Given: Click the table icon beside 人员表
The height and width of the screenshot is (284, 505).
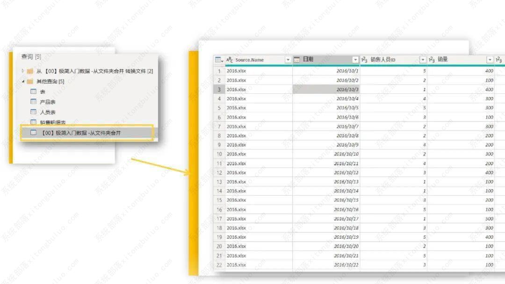Looking at the screenshot, I should (33, 112).
